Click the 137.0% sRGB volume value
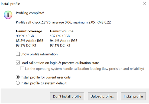The height and width of the screenshot is (104, 149). [60, 36]
